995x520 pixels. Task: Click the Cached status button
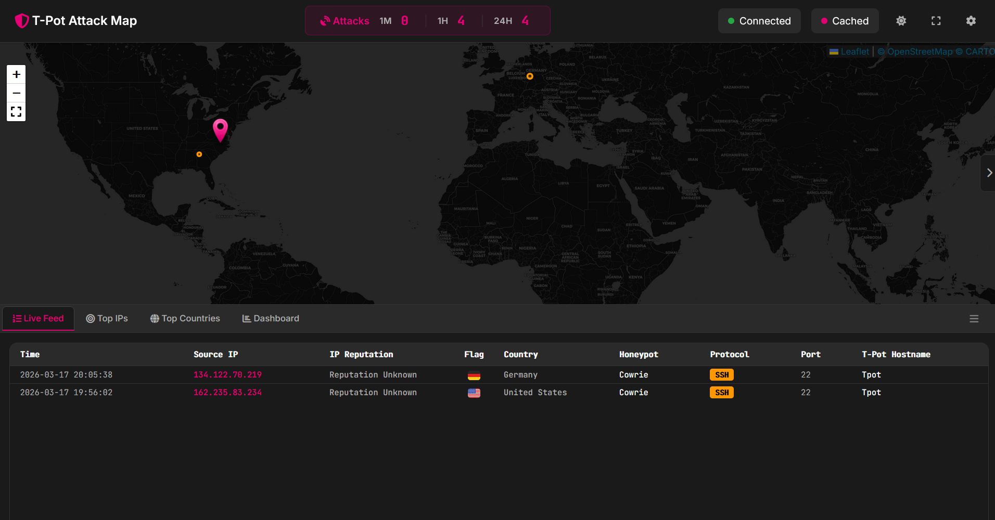pyautogui.click(x=845, y=21)
